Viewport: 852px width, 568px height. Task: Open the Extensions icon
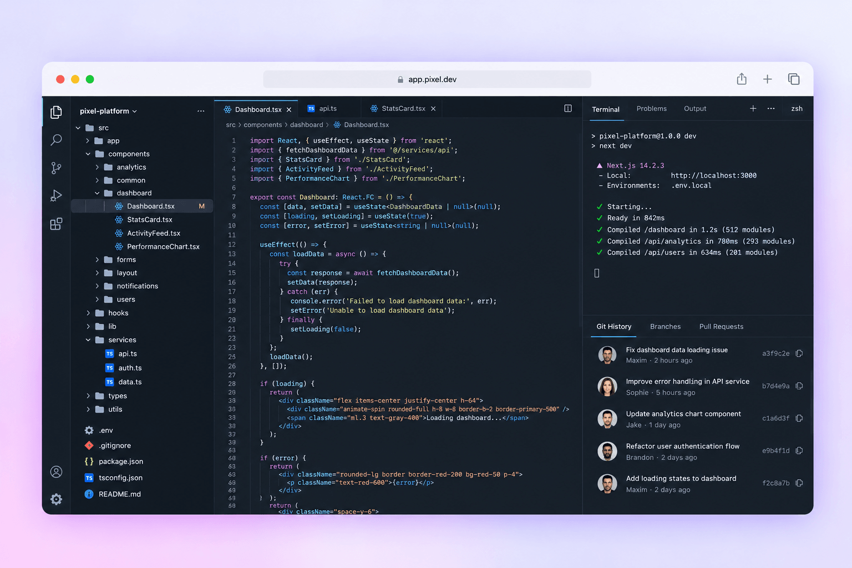click(56, 224)
